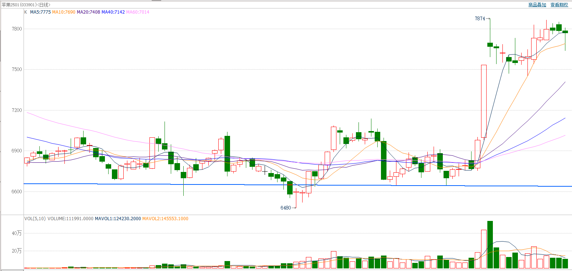Select the tallest green volume bar

click(x=490, y=244)
